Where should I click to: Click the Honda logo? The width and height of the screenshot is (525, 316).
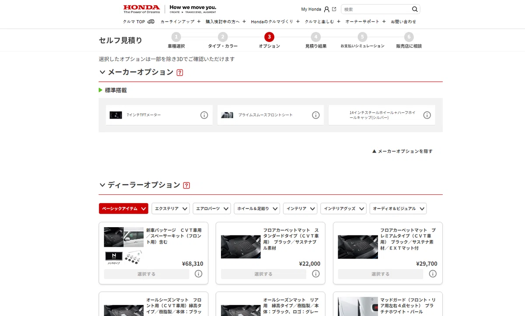[x=141, y=9]
